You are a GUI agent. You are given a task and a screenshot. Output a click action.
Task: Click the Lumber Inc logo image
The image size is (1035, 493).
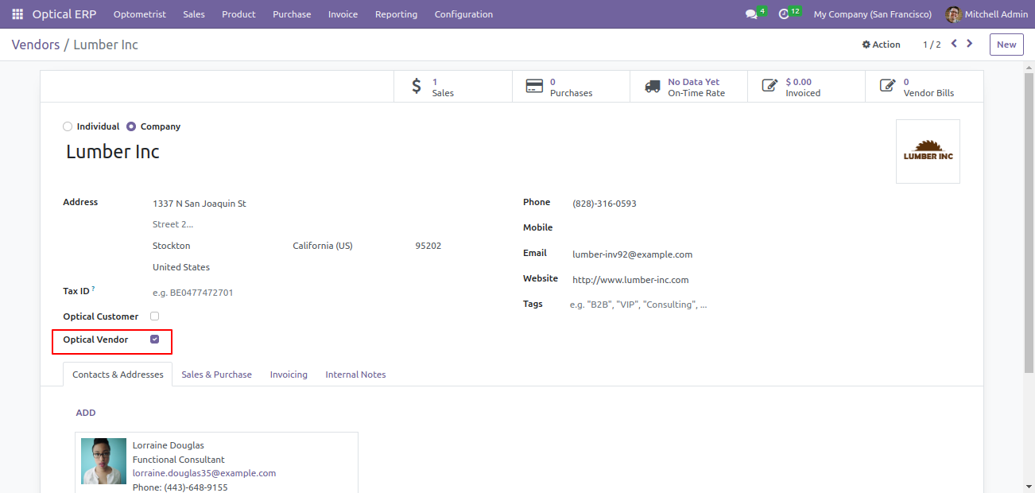[928, 151]
